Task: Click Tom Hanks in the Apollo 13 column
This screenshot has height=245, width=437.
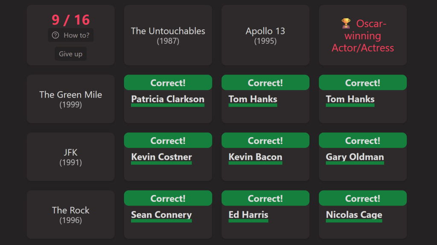Action: [253, 99]
